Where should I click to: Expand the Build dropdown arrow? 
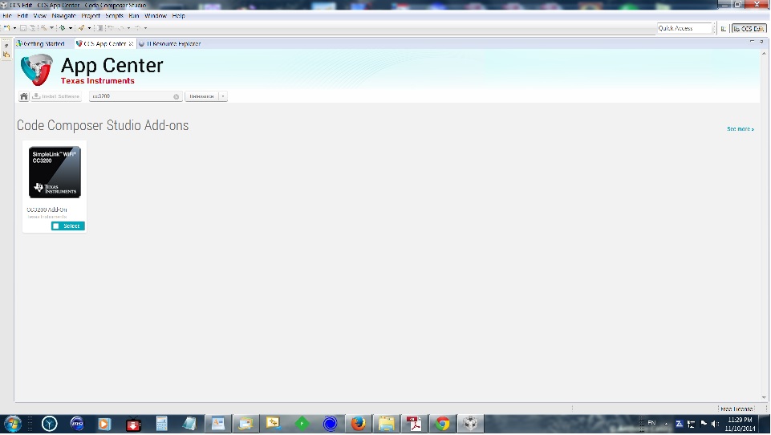(51, 28)
